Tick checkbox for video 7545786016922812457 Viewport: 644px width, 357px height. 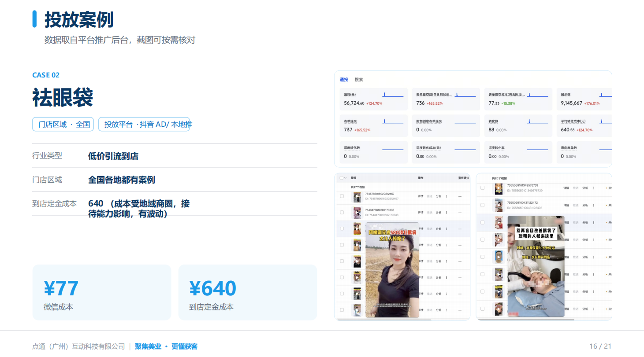coord(342,196)
